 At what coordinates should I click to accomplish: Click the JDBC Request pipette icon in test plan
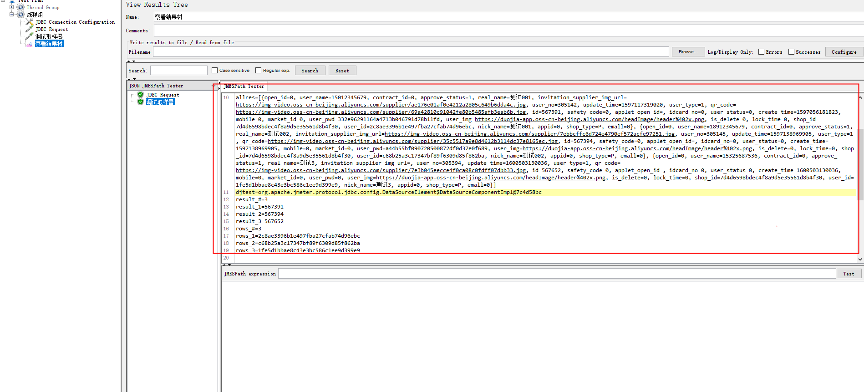click(x=30, y=29)
